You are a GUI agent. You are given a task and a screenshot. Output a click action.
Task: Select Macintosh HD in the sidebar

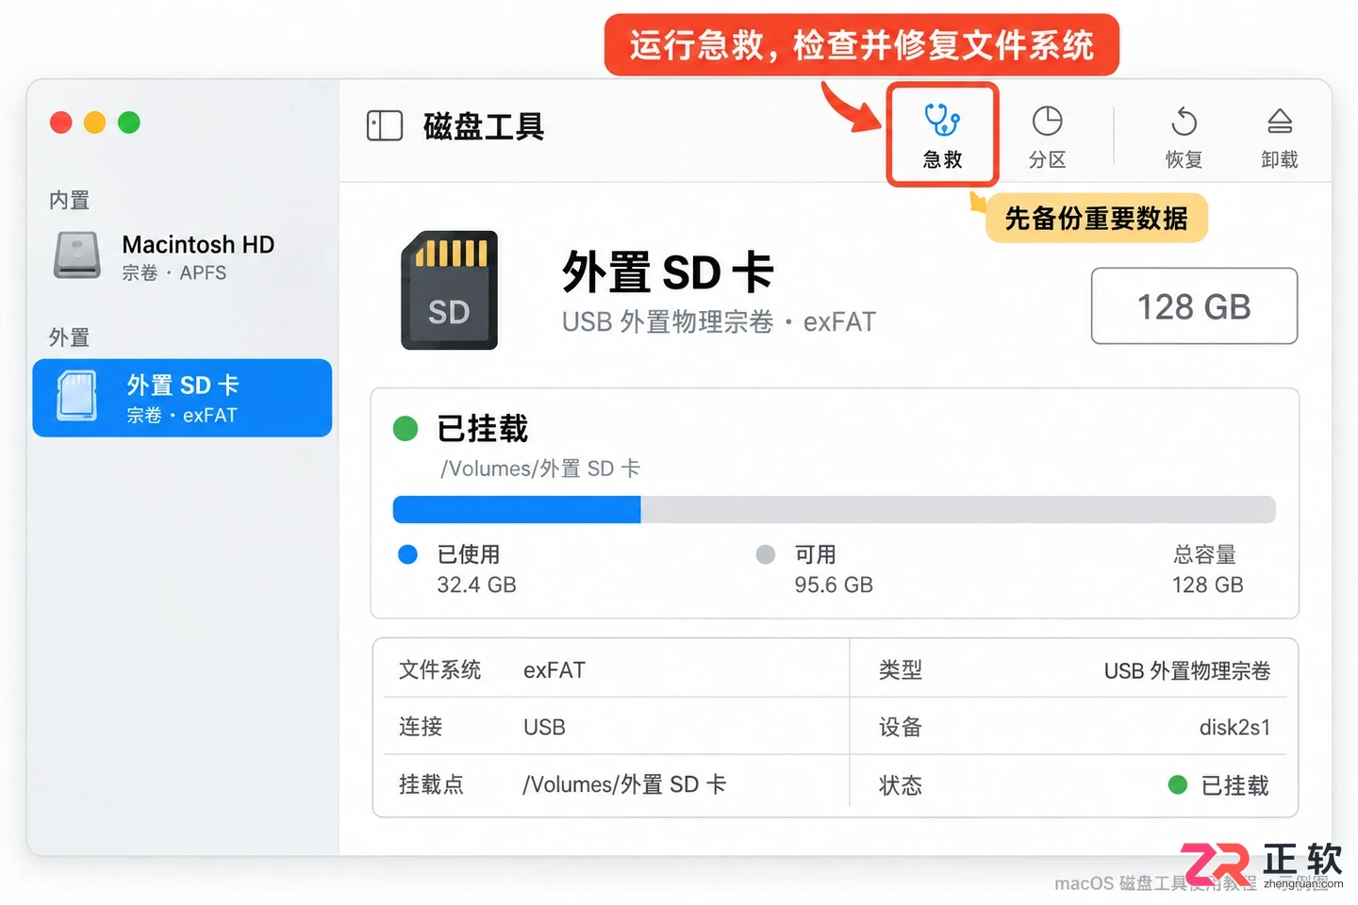(182, 256)
